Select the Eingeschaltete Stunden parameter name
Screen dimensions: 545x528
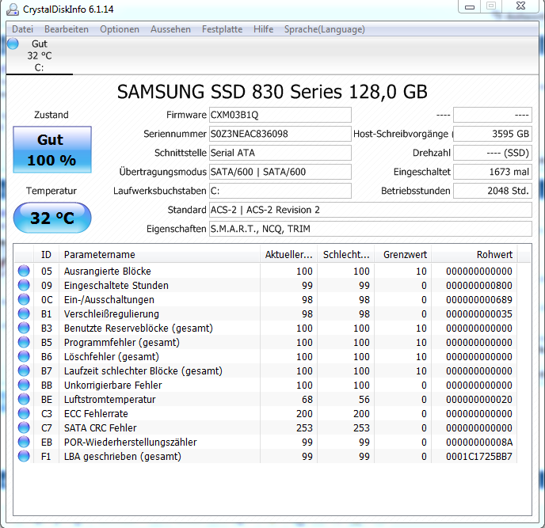tap(116, 285)
